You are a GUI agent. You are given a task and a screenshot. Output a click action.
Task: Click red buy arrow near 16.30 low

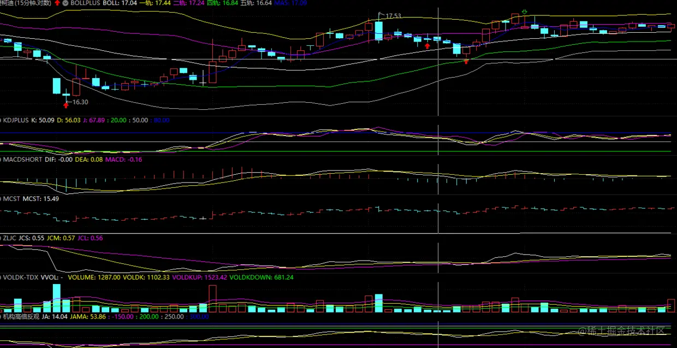66,105
